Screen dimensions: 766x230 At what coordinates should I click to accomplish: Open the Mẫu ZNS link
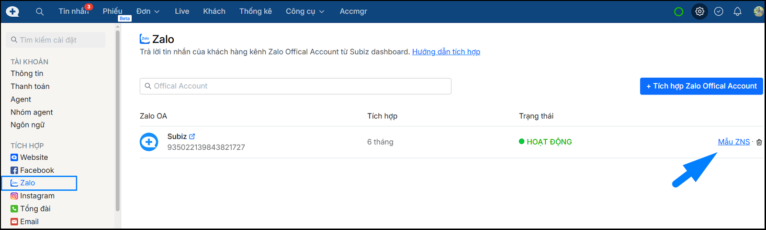tap(733, 142)
